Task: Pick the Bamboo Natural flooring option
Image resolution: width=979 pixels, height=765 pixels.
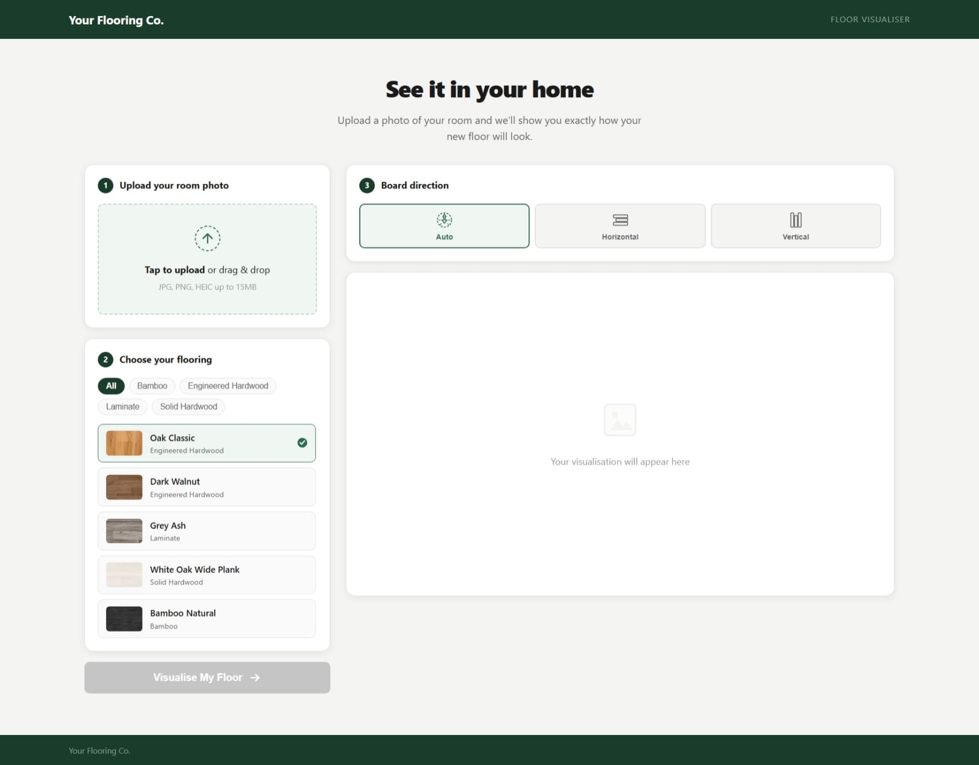Action: pyautogui.click(x=207, y=618)
